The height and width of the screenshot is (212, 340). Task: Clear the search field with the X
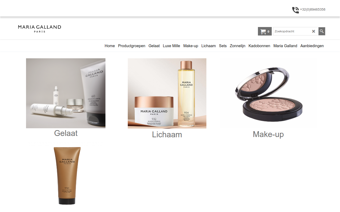(x=313, y=31)
